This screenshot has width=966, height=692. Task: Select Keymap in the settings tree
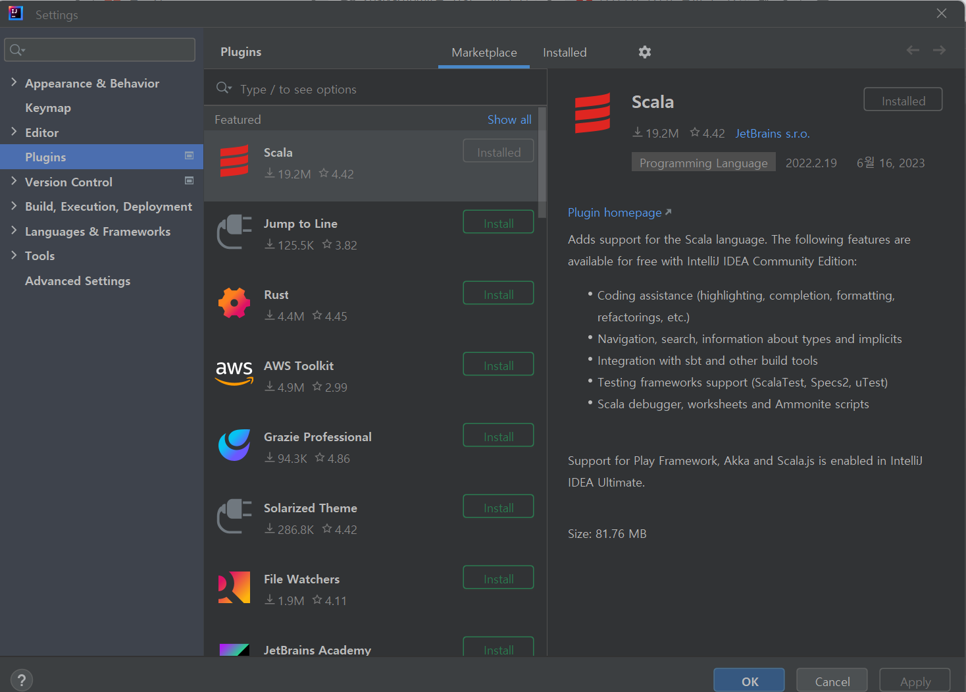click(x=48, y=108)
